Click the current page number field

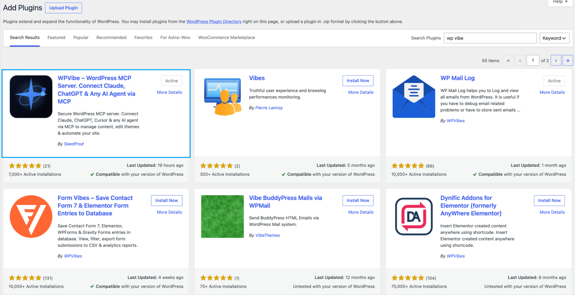coord(533,60)
